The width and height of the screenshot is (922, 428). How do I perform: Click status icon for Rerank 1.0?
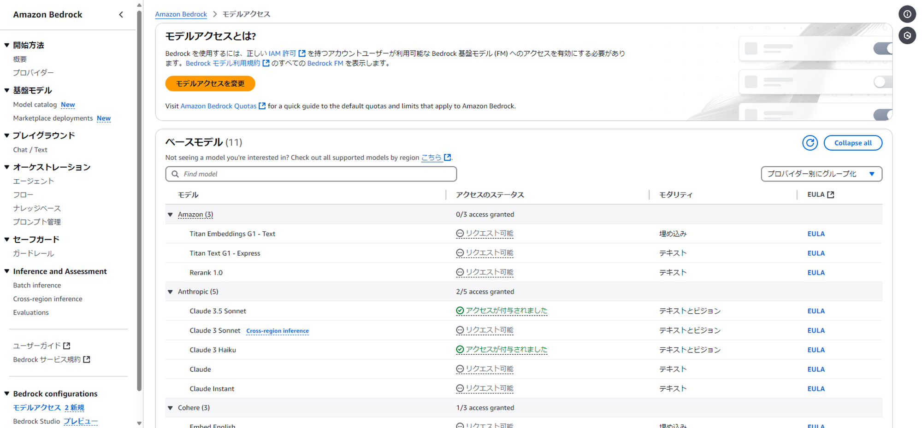coord(460,272)
